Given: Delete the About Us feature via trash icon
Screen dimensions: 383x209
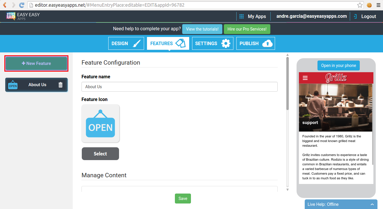Looking at the screenshot, I should (60, 85).
